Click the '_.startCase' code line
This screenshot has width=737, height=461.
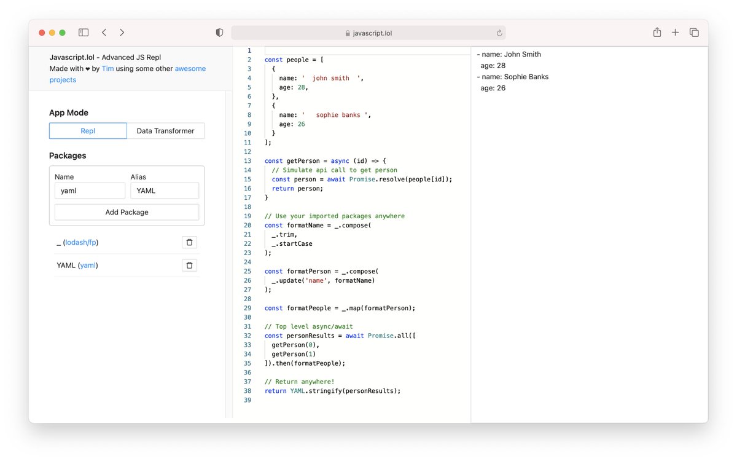click(x=292, y=244)
